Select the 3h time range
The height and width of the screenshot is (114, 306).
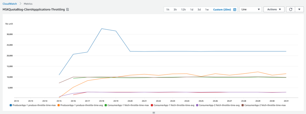click(x=175, y=9)
